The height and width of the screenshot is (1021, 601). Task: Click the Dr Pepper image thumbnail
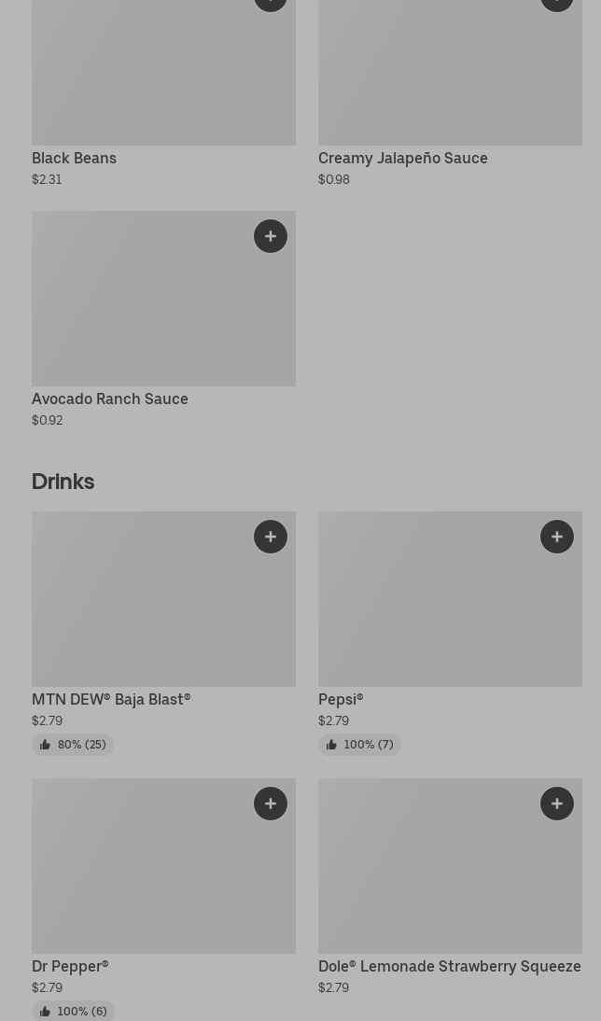[140, 873]
